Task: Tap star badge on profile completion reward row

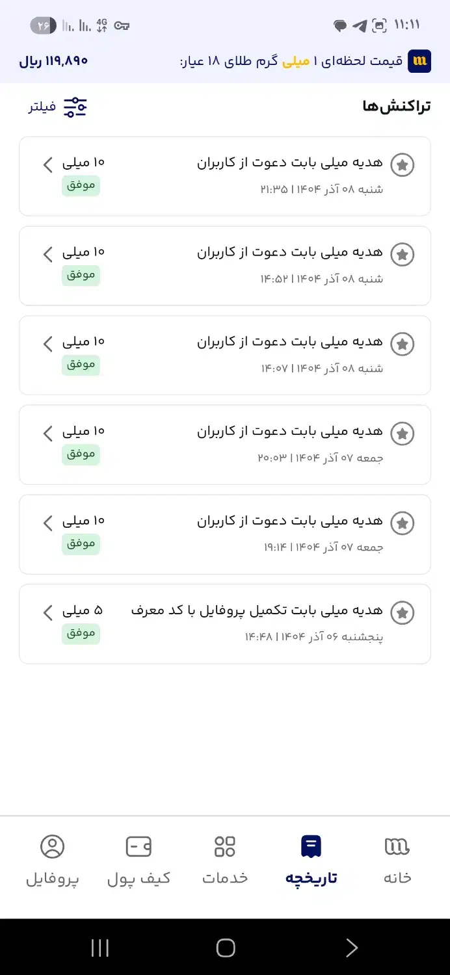Action: coord(403,612)
